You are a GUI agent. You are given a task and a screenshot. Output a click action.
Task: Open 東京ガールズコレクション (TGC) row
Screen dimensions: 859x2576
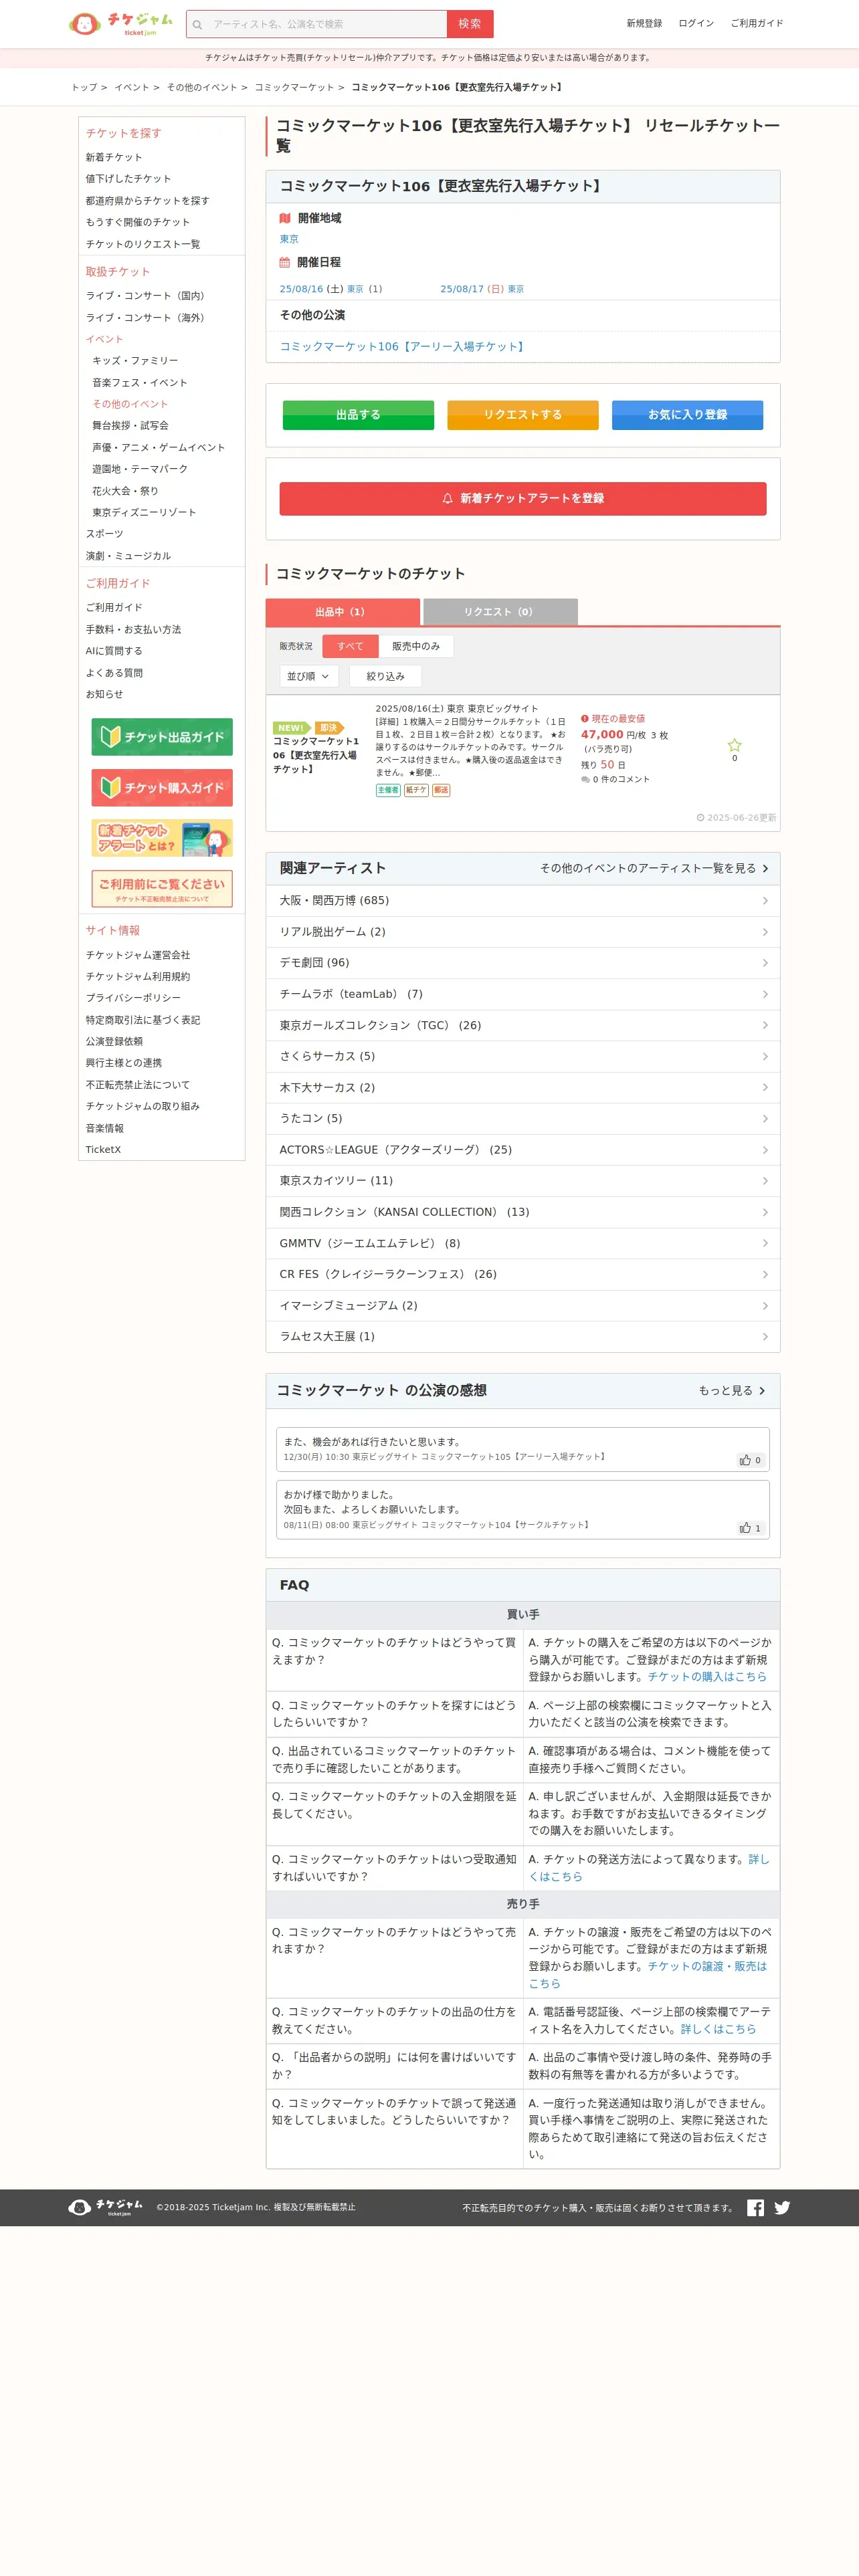(x=523, y=1025)
